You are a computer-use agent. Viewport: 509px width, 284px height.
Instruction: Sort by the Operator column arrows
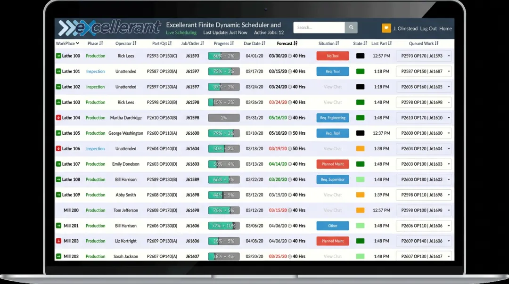click(134, 43)
